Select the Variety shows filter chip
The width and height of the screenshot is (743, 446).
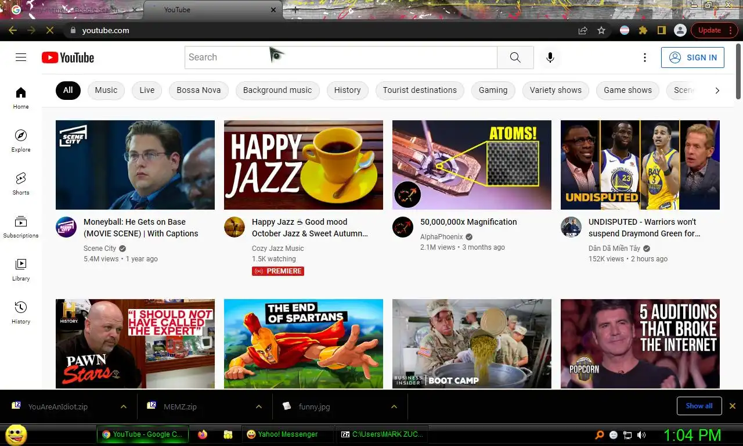556,90
